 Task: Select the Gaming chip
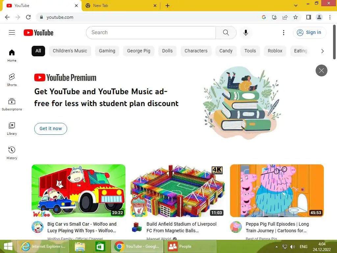(x=107, y=51)
